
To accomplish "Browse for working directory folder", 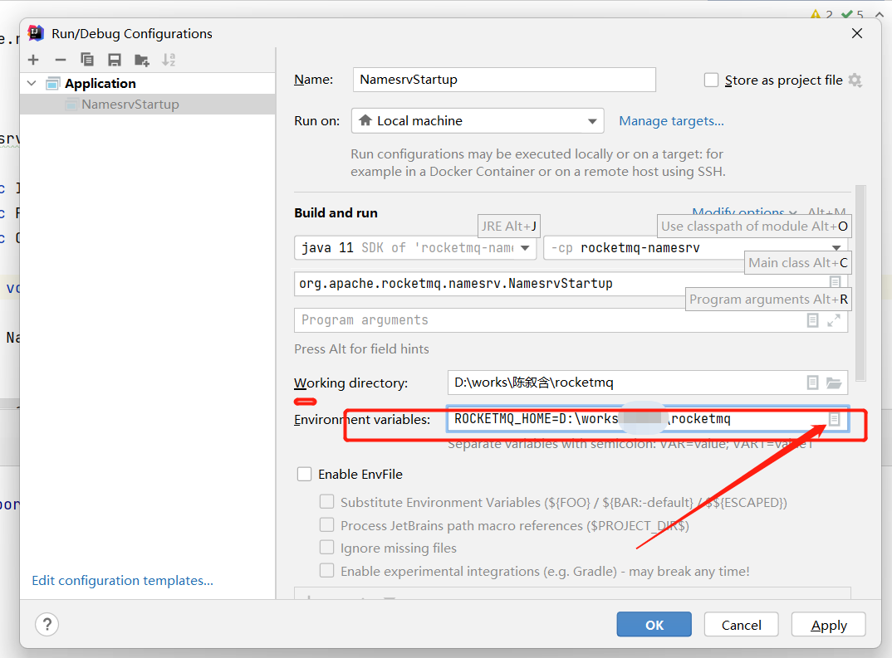I will coord(834,383).
